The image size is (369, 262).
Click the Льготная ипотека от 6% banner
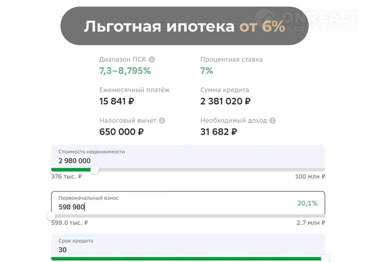pos(184,26)
